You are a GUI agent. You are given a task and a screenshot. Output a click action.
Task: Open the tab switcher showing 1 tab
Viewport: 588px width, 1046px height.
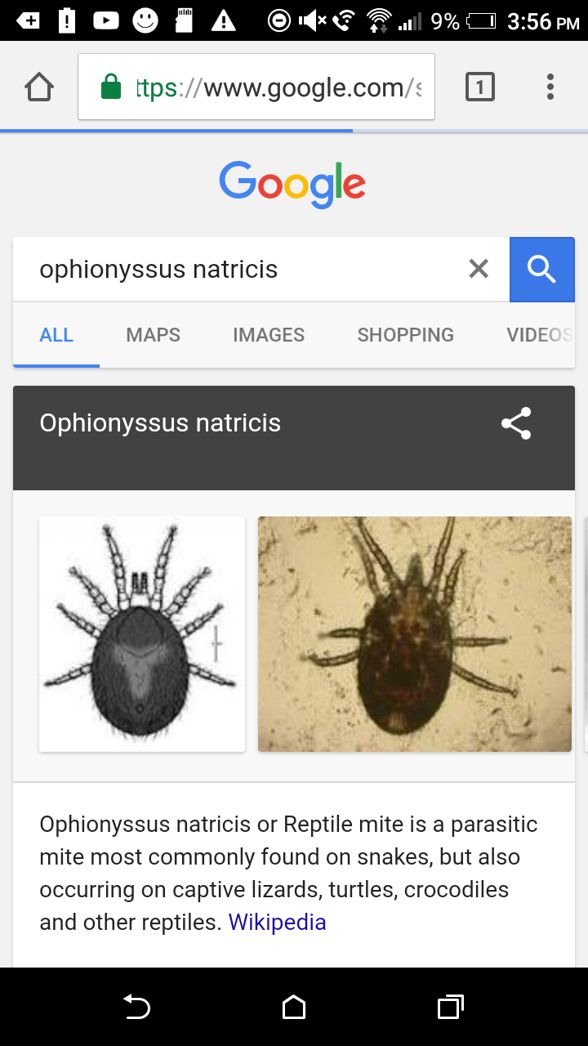479,87
